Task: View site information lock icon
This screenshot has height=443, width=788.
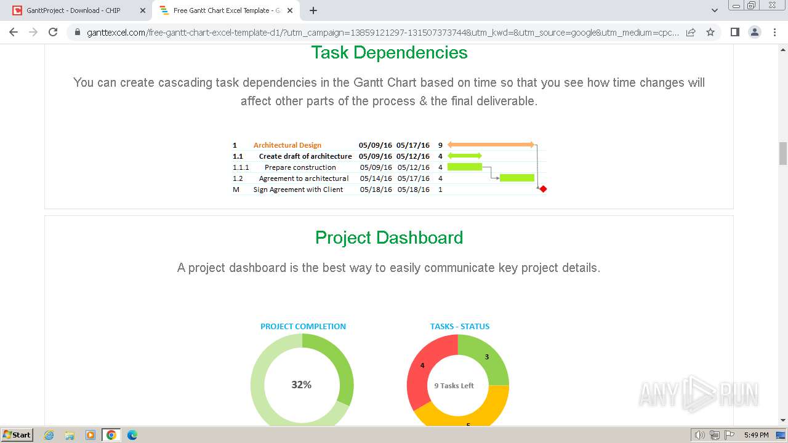Action: [x=78, y=33]
